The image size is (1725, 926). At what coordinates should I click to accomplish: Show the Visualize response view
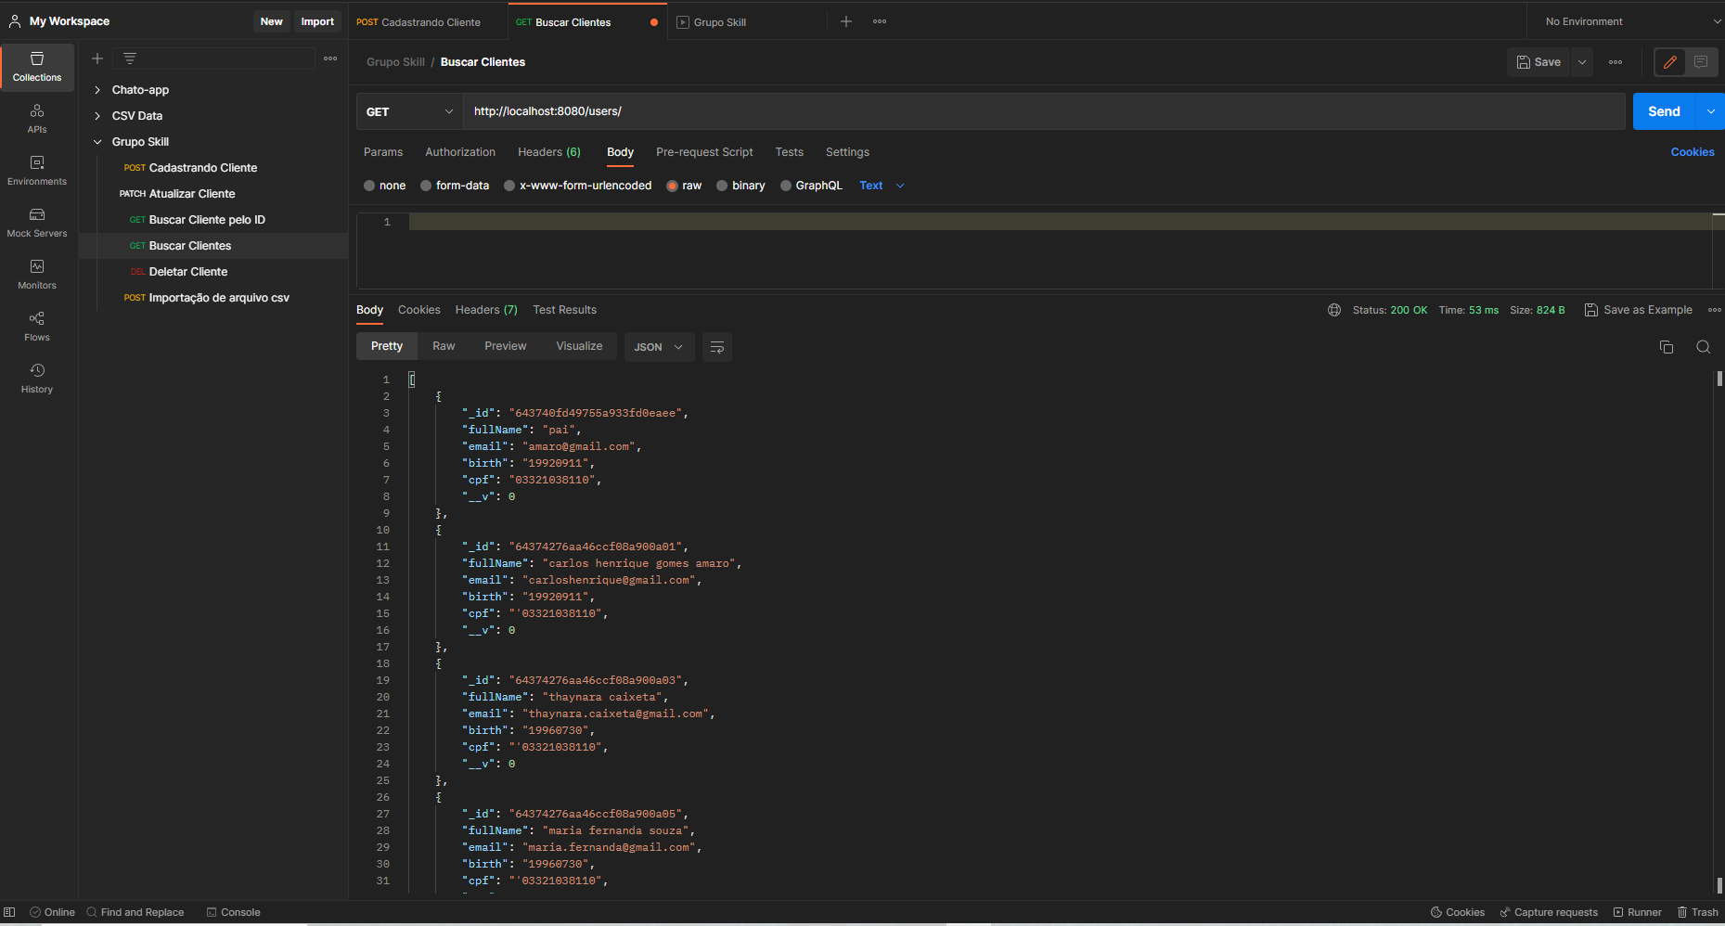(579, 346)
